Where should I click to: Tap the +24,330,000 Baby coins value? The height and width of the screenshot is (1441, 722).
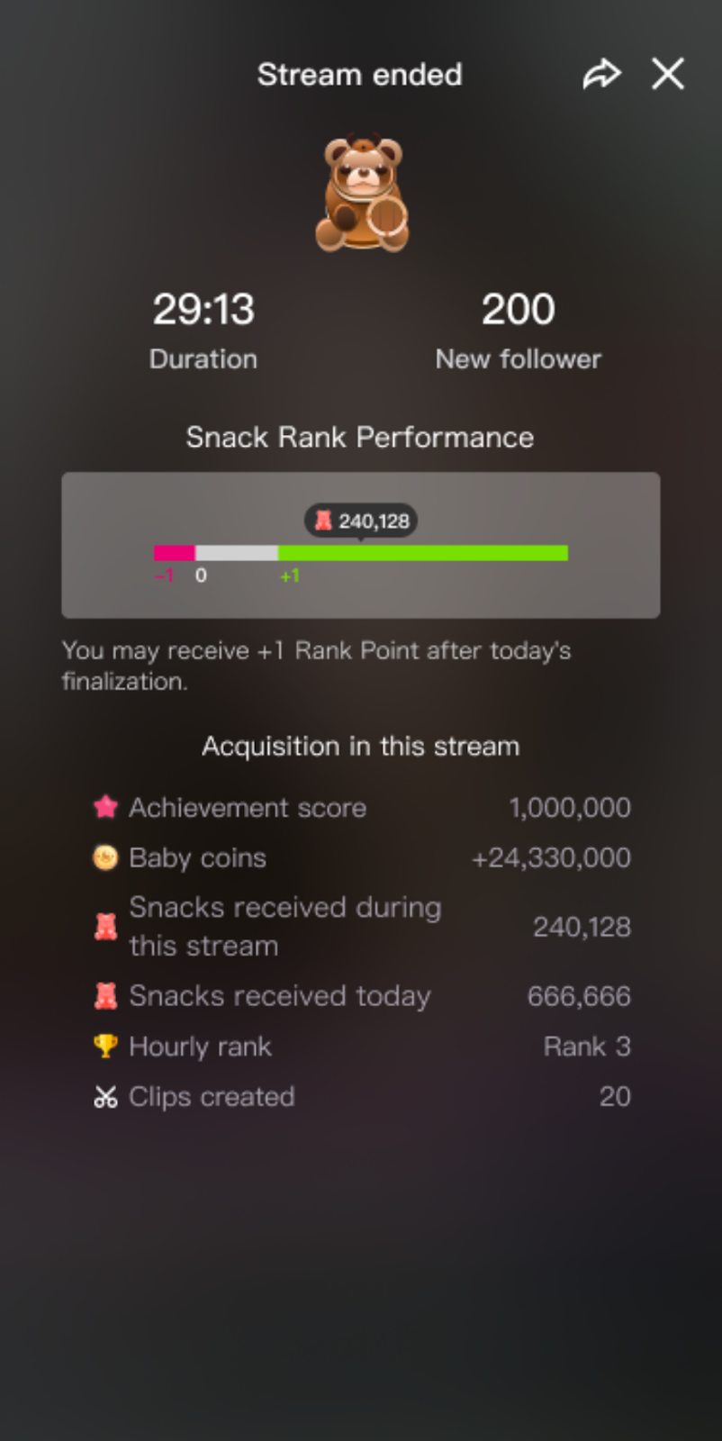(551, 857)
